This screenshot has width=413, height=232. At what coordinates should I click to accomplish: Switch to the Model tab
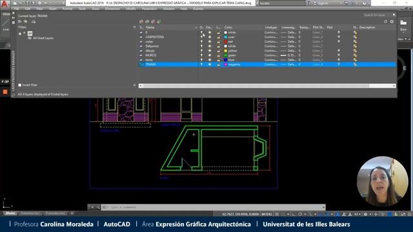(10, 213)
